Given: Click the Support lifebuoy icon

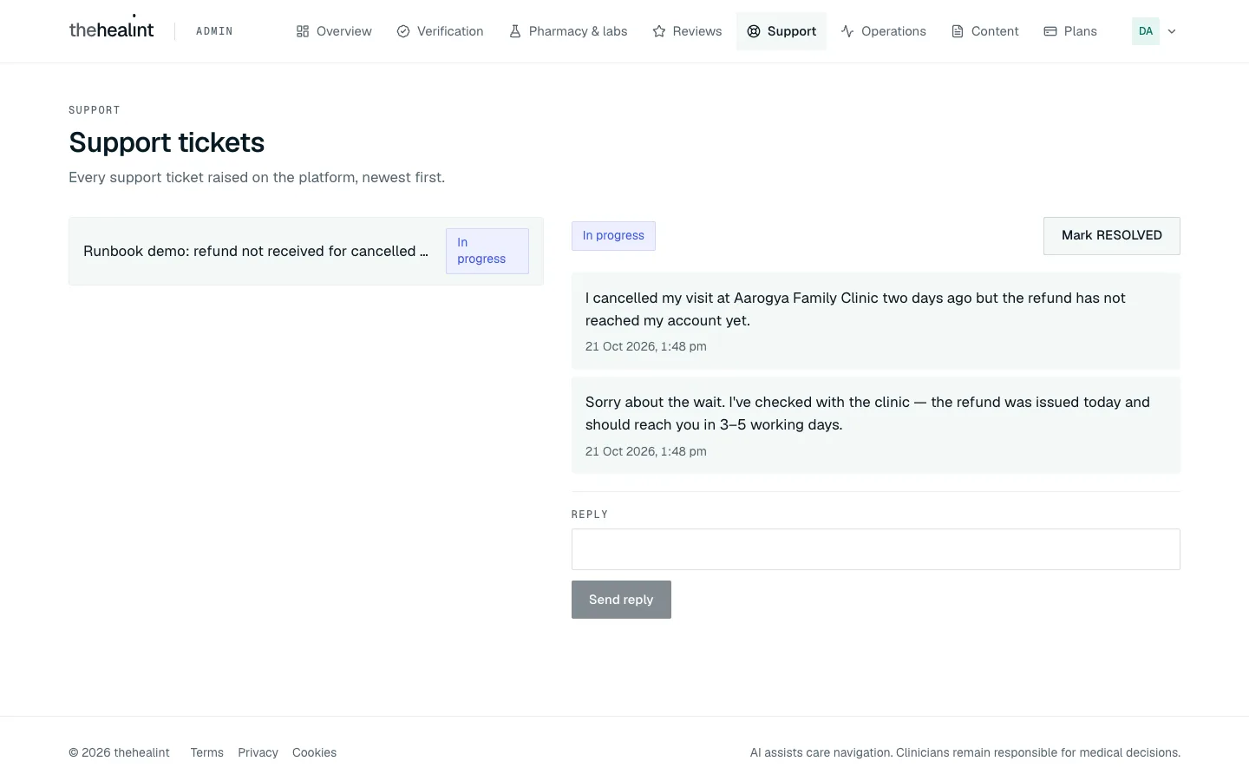Looking at the screenshot, I should point(754,31).
